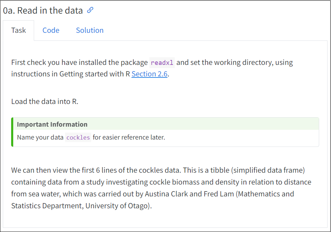Click the green bar on the callout's left edge
This screenshot has width=331, height=232.
(12, 132)
